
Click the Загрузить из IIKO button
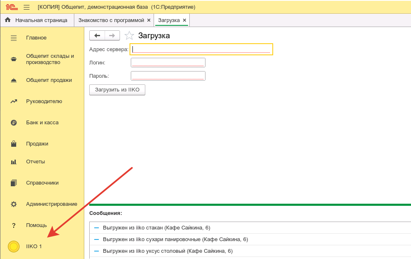tap(117, 90)
